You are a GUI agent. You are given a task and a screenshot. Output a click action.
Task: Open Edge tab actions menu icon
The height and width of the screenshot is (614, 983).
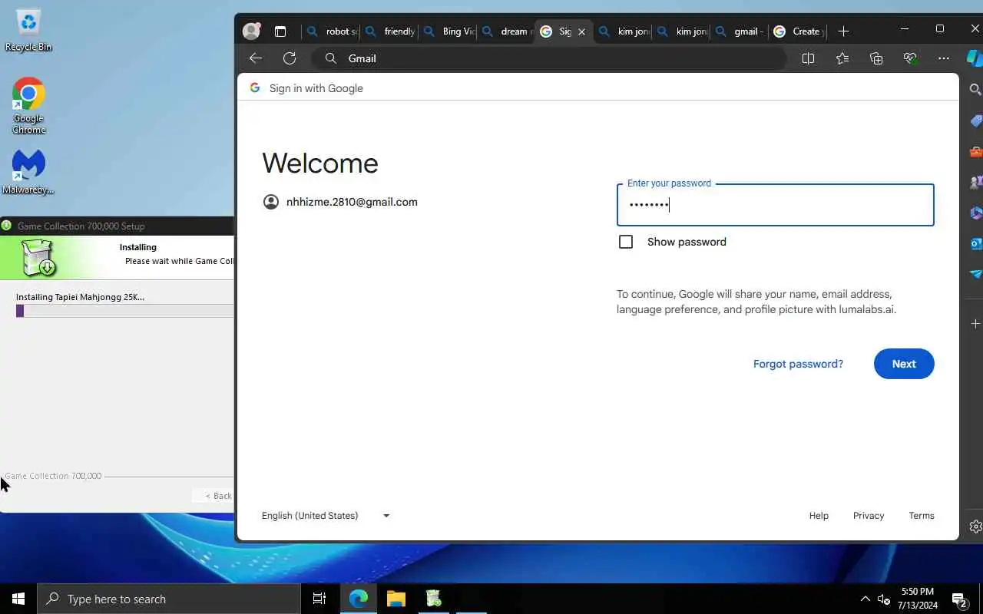coord(280,31)
